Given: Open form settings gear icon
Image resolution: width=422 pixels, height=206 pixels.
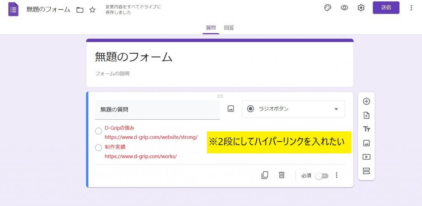Looking at the screenshot, I should [361, 8].
